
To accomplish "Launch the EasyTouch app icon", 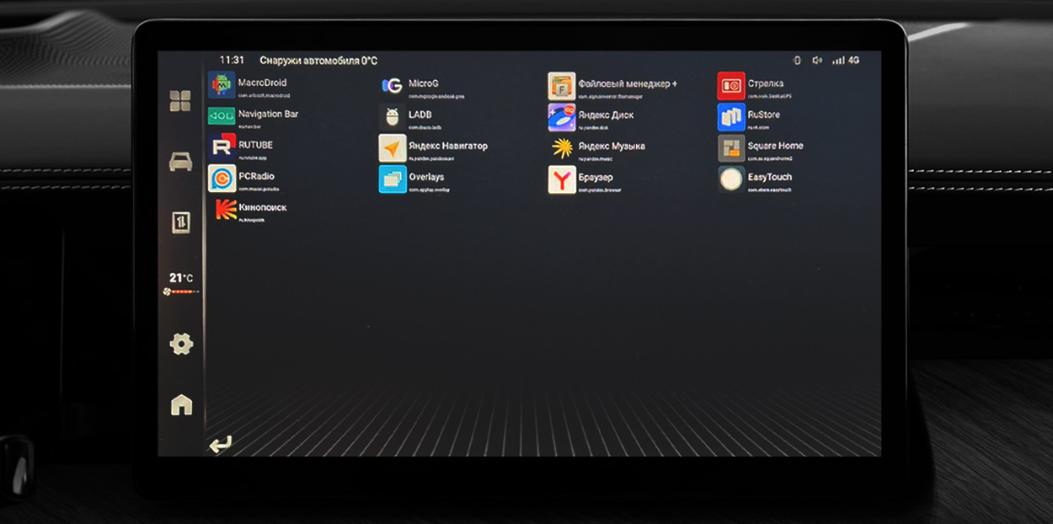I will click(731, 179).
